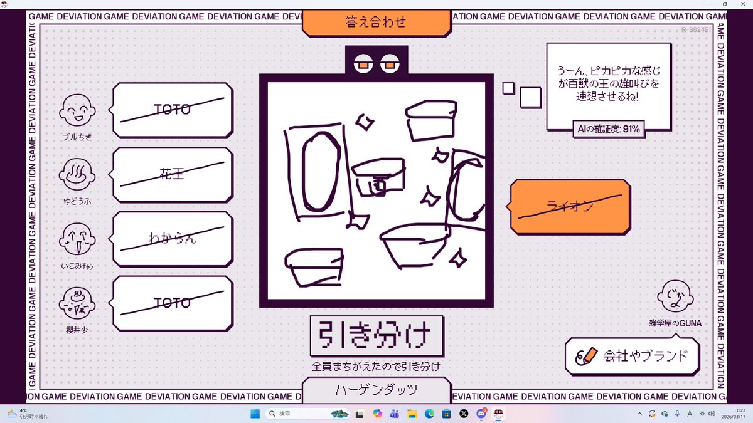Click the 答え合わせ tab at the top
The width and height of the screenshot is (753, 423).
point(376,23)
